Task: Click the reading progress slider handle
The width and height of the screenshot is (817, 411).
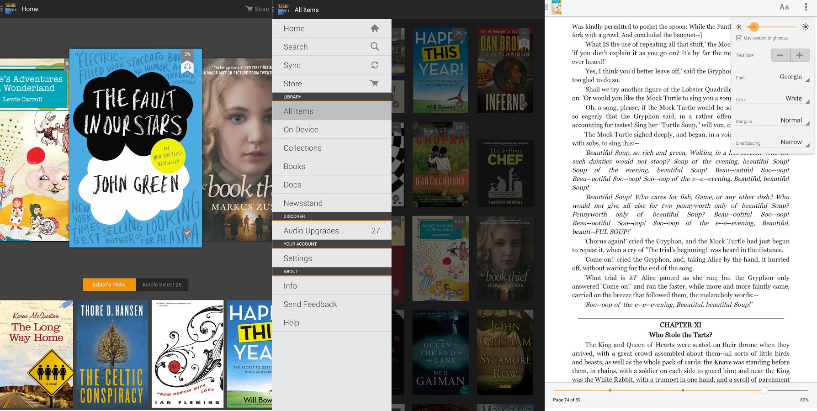Action: click(x=764, y=390)
